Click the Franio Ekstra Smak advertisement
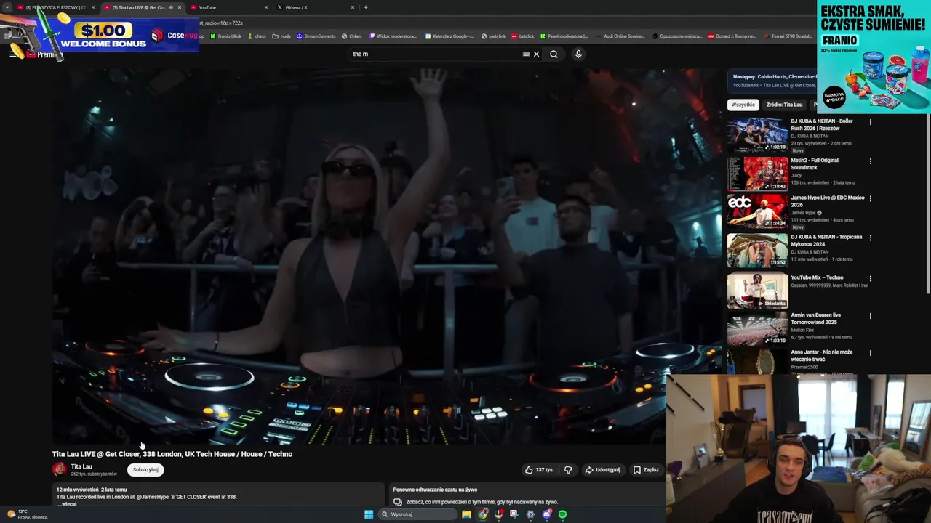The width and height of the screenshot is (931, 523). click(874, 57)
